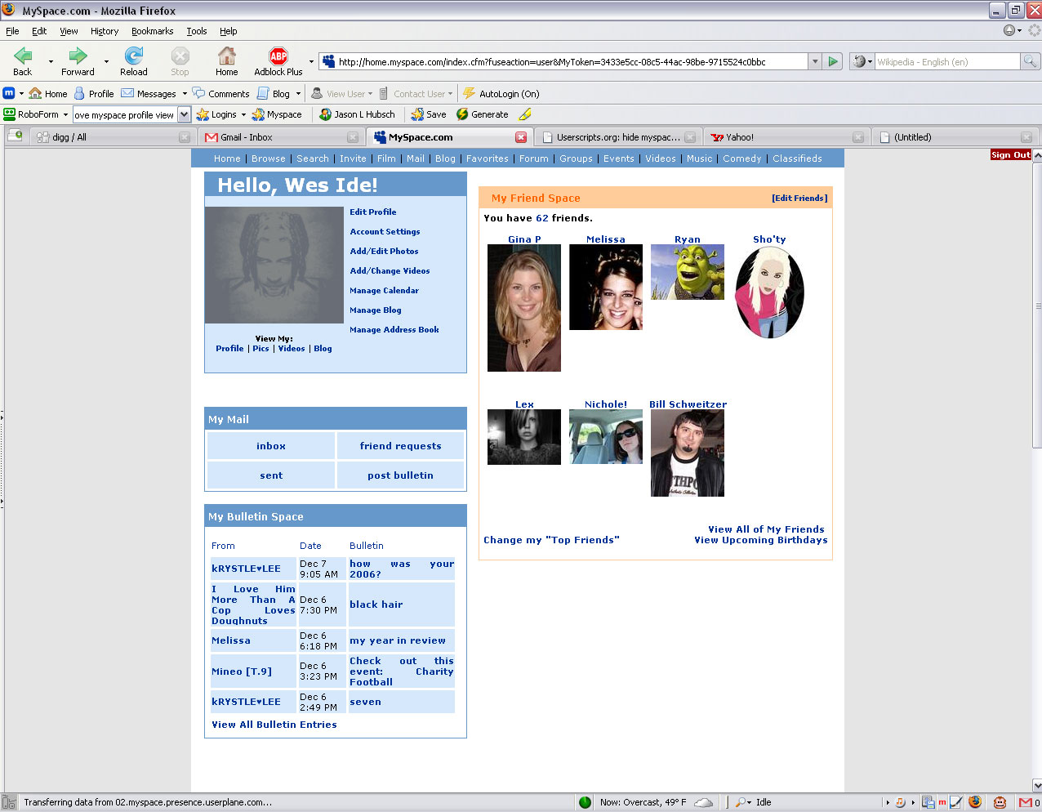Click the green Go arrow beside URL
The height and width of the screenshot is (812, 1042).
833,61
